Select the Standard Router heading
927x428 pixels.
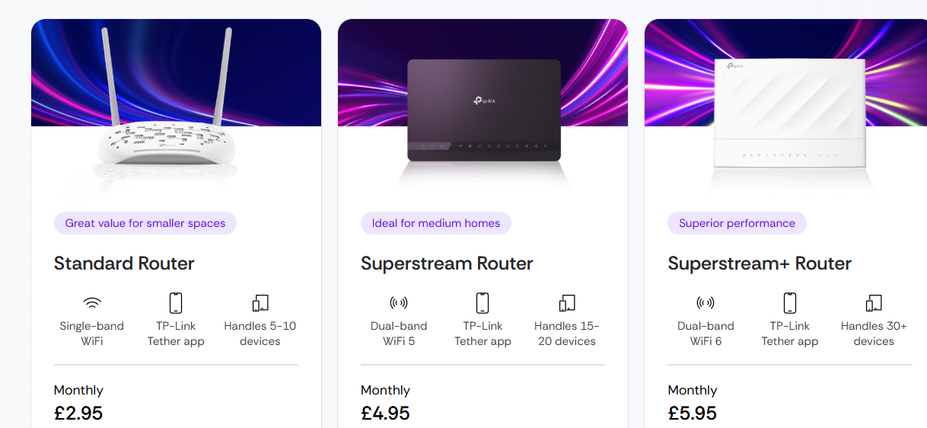click(x=124, y=264)
